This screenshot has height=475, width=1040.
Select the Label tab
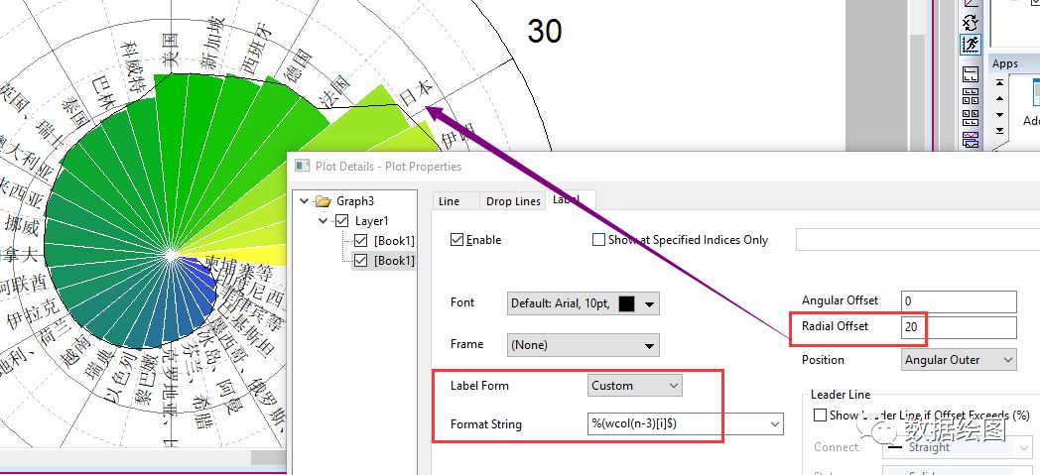click(569, 199)
